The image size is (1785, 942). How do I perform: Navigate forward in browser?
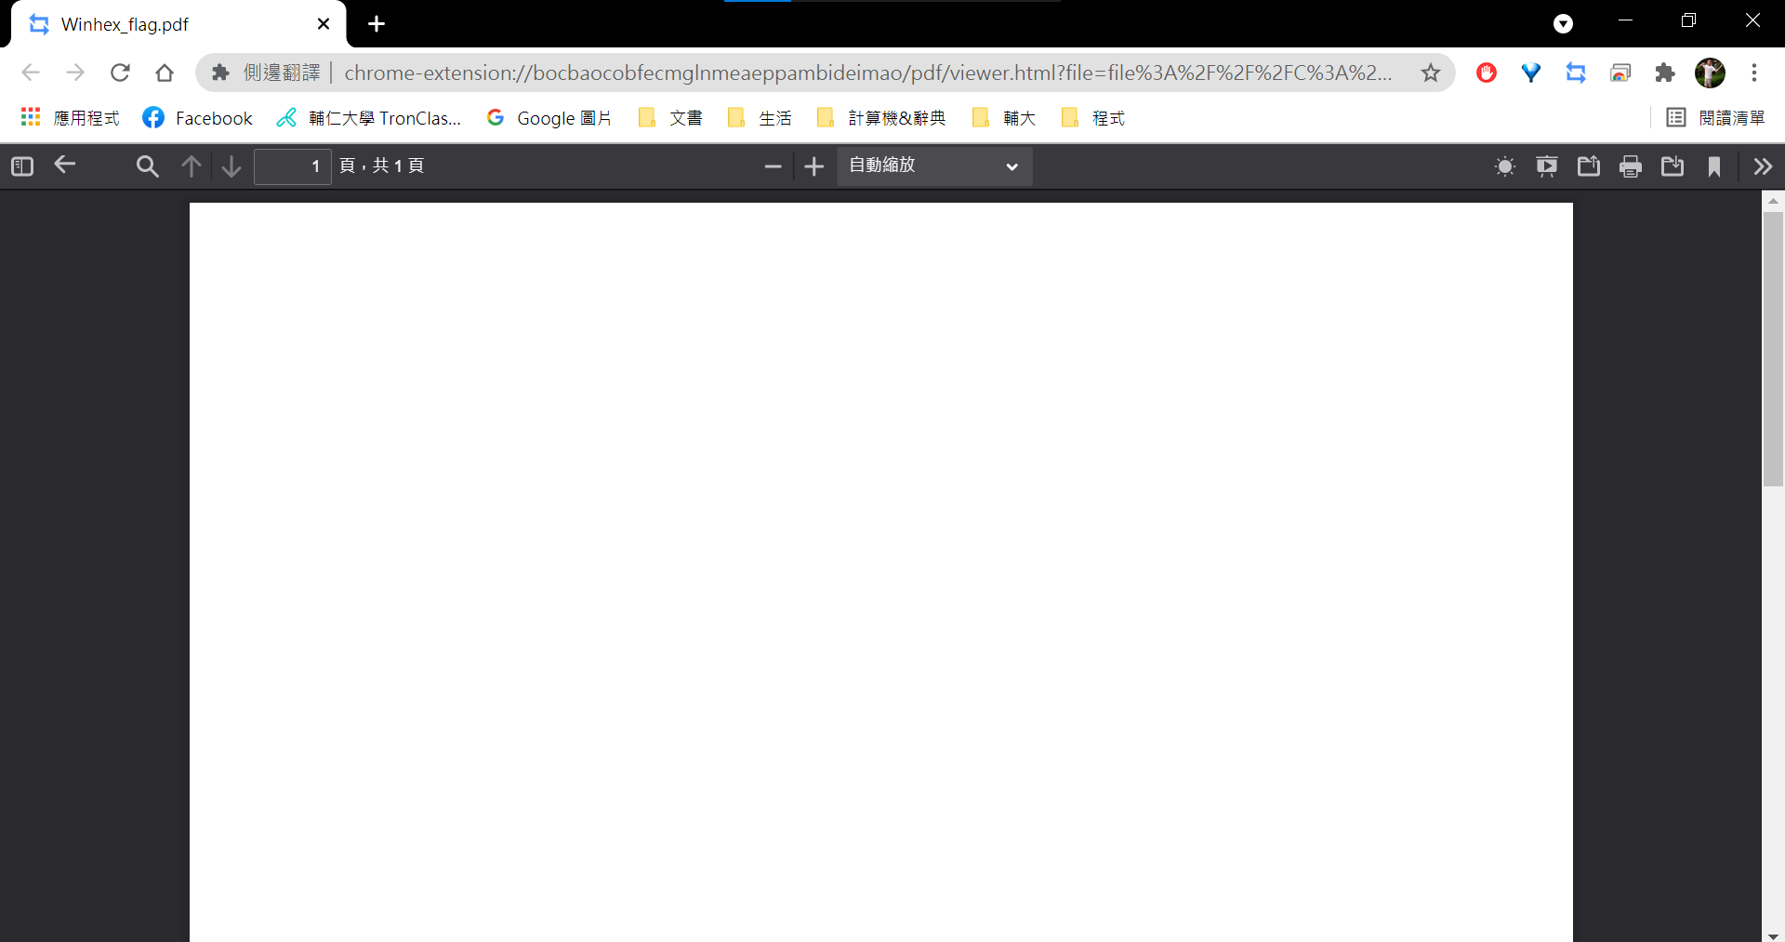75,73
